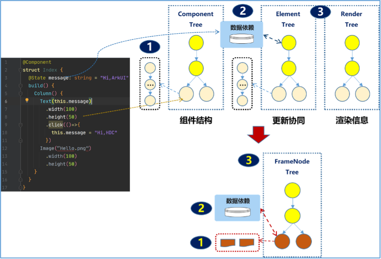Click '.height(50)' on line 8
The height and width of the screenshot is (259, 381).
point(61,117)
